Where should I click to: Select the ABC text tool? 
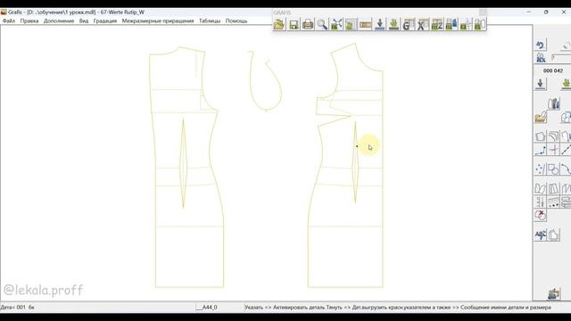[x=541, y=235]
